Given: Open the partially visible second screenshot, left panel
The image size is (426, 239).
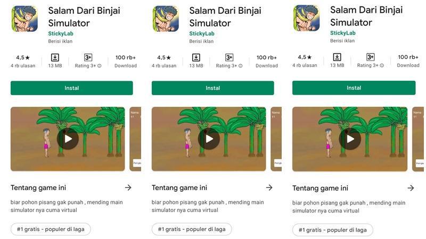Looking at the screenshot, I should click(135, 139).
